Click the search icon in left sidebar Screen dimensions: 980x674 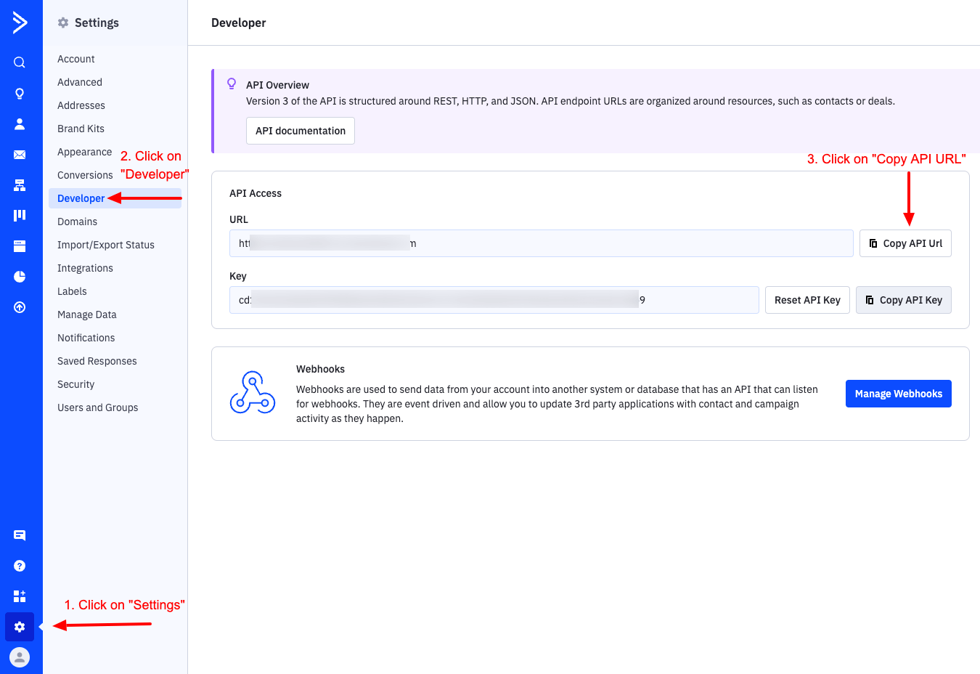tap(20, 62)
